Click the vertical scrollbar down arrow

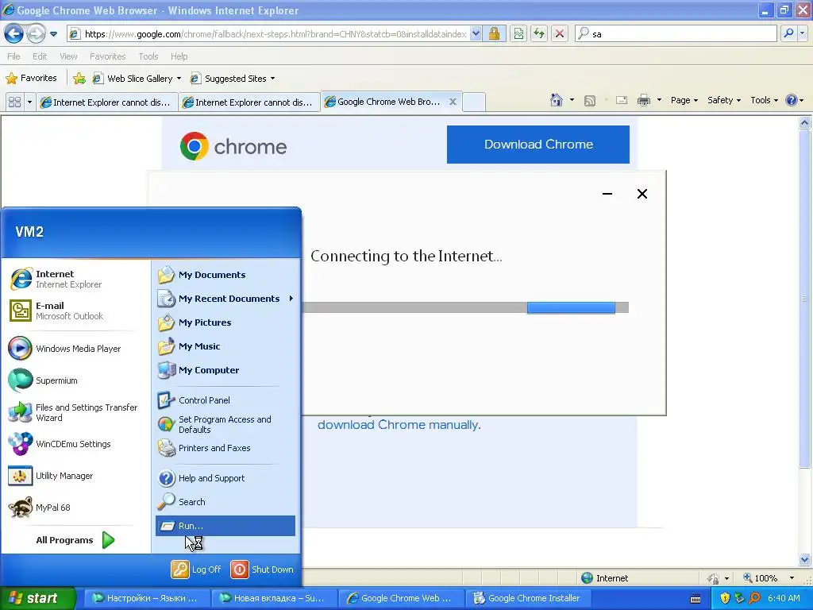805,560
